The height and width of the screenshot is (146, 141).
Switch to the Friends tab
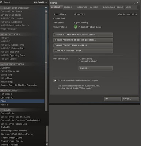[x=68, y=7]
